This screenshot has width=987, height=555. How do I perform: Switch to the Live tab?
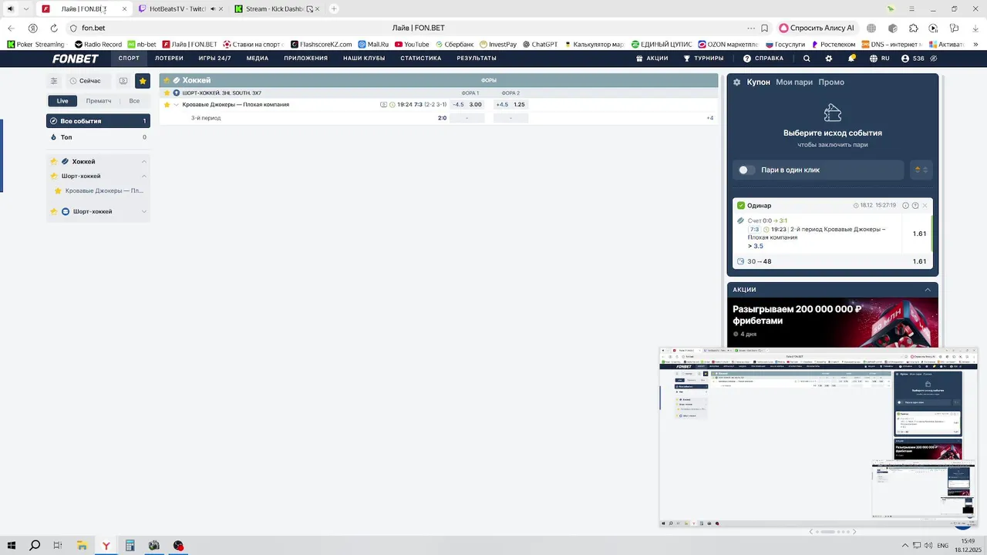62,101
